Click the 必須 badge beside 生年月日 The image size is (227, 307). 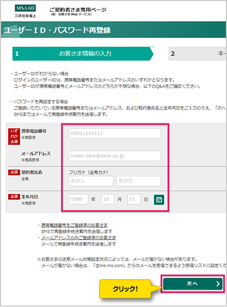pos(14,197)
